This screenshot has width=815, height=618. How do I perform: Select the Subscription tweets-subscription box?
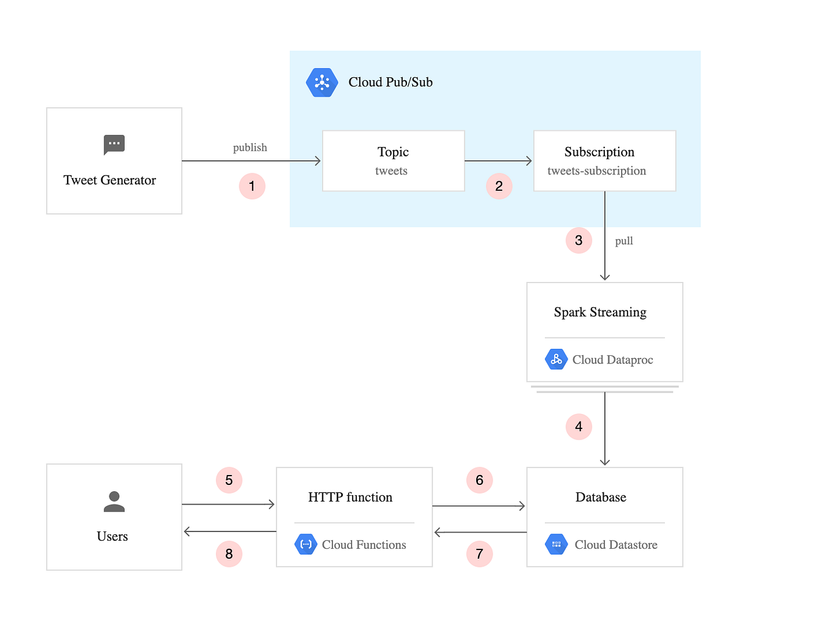604,160
